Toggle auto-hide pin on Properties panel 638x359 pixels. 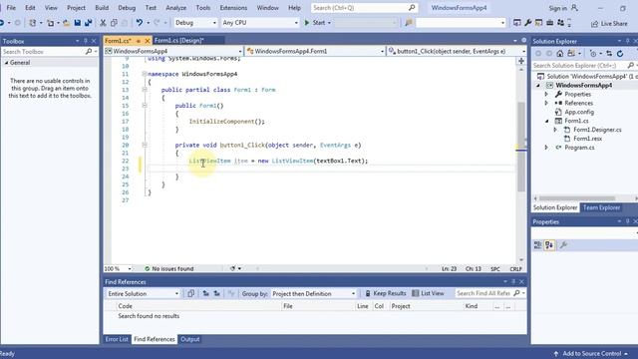click(627, 221)
